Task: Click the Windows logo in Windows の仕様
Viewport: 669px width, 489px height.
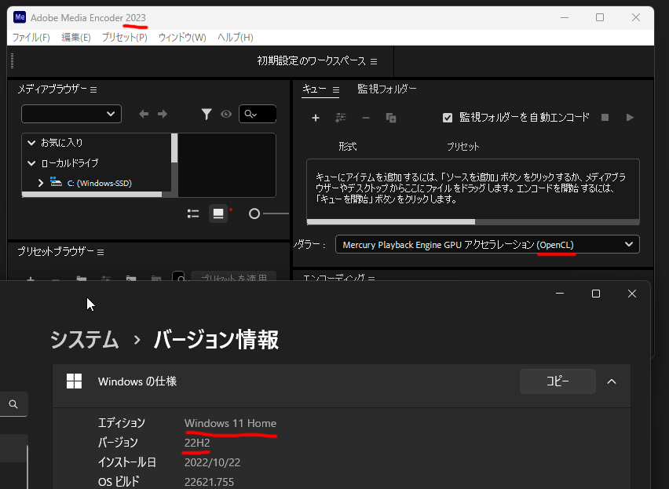Action: (x=75, y=381)
